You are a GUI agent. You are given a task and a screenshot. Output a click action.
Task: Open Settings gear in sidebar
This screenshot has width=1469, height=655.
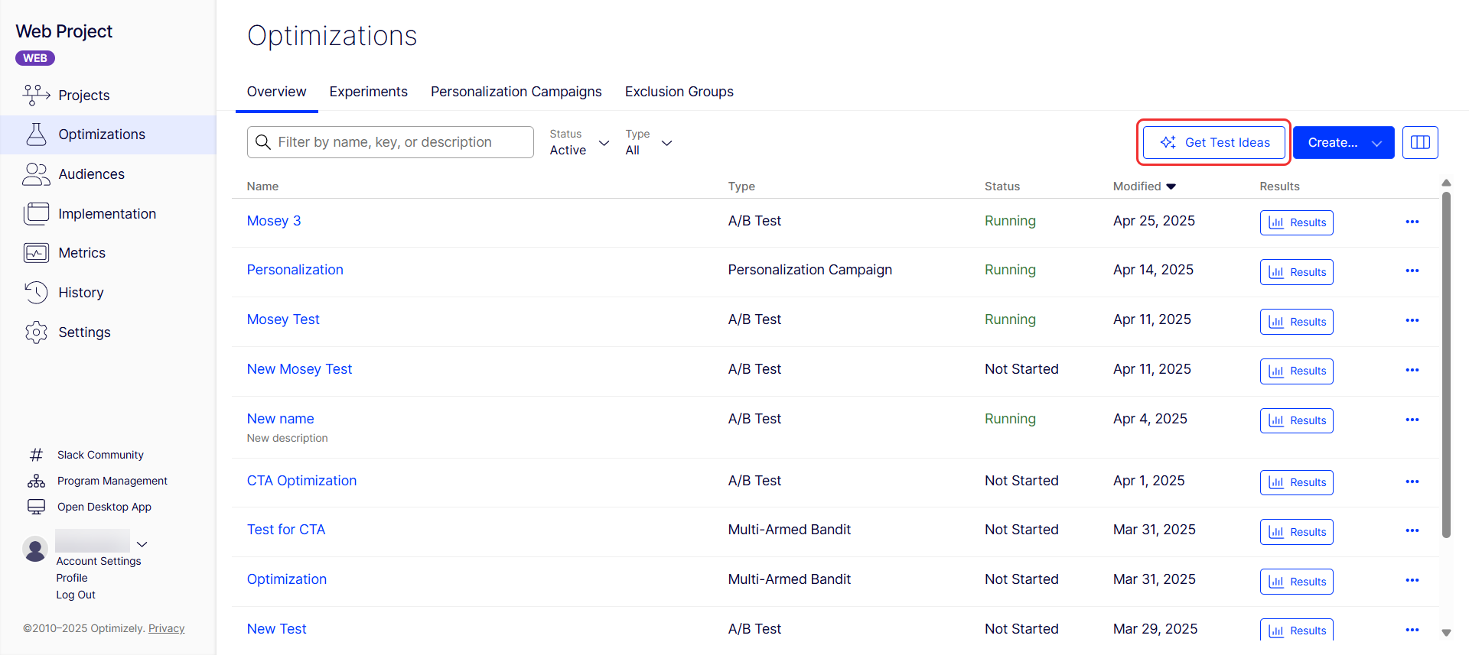36,332
